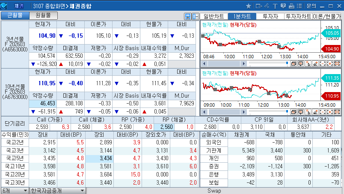The width and height of the screenshot is (344, 194).
Task: Click right scroll arrow under 10-year chart
Action: [x=243, y=112]
